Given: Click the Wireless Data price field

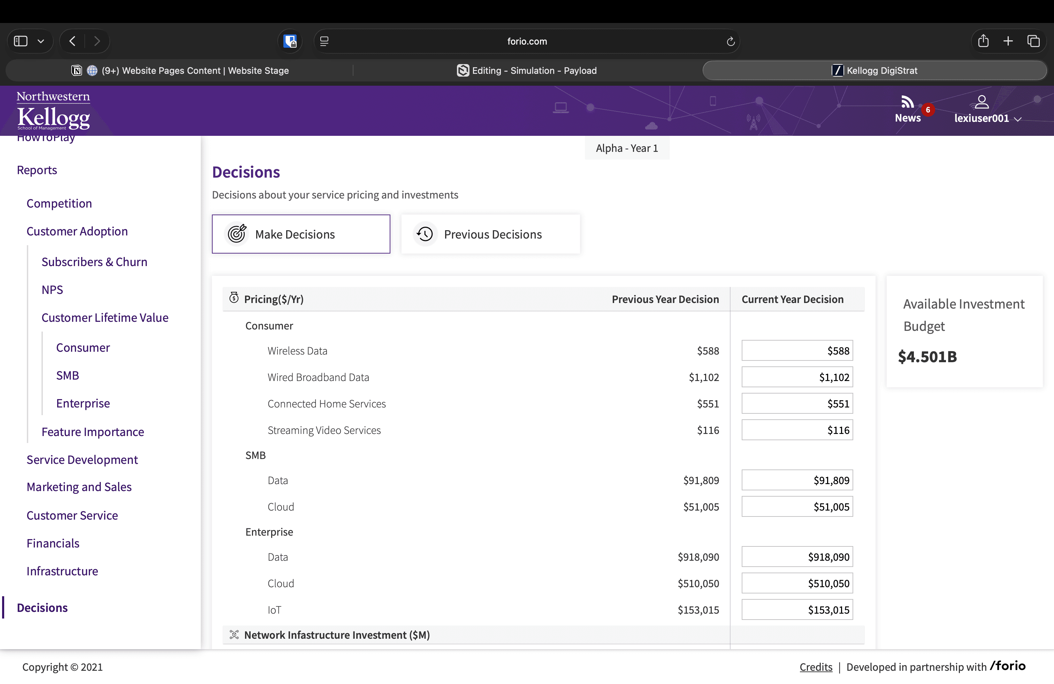Looking at the screenshot, I should [797, 350].
